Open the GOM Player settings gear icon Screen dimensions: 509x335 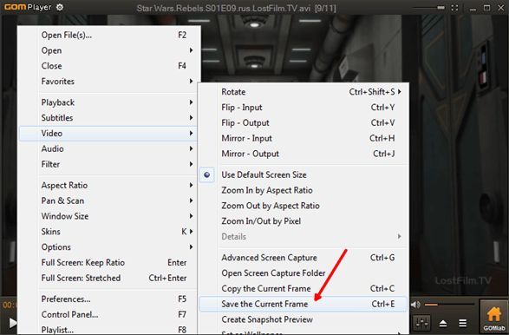60,7
